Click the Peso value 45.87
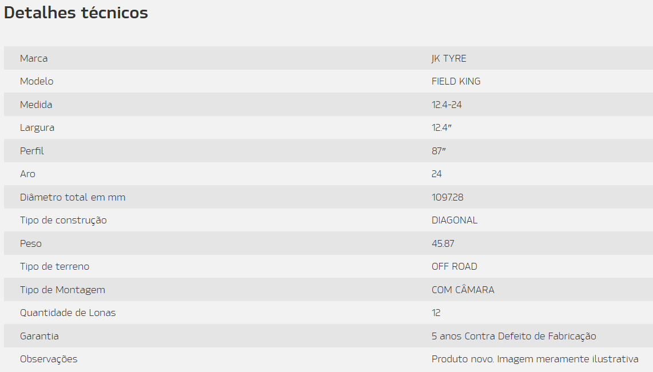This screenshot has width=653, height=372. tap(443, 243)
